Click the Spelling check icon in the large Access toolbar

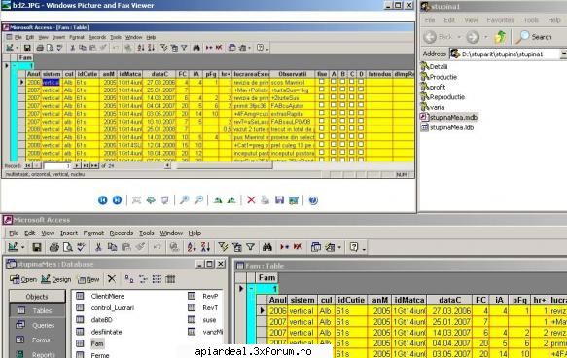click(x=81, y=247)
